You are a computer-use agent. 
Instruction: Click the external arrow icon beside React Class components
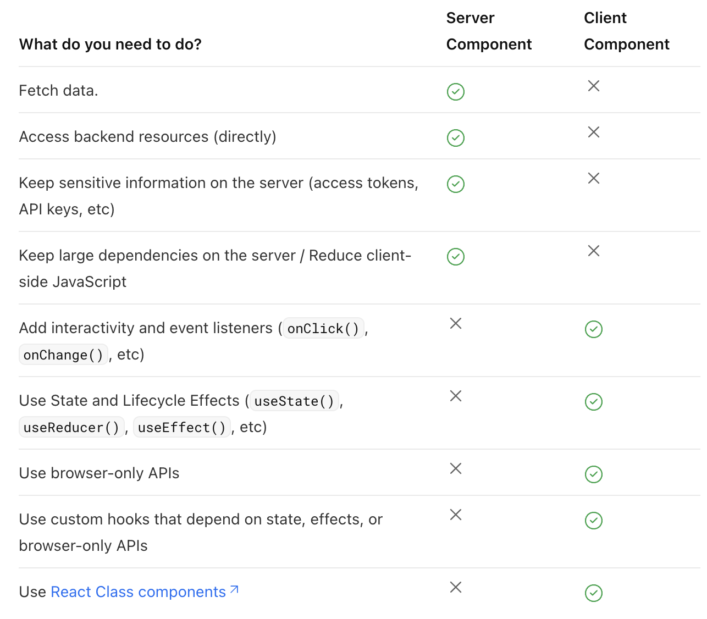pyautogui.click(x=234, y=590)
